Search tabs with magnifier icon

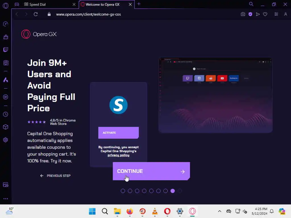point(251,4)
